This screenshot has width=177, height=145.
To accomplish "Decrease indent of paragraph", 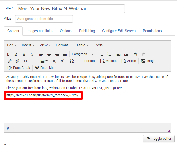I will [x=118, y=54].
